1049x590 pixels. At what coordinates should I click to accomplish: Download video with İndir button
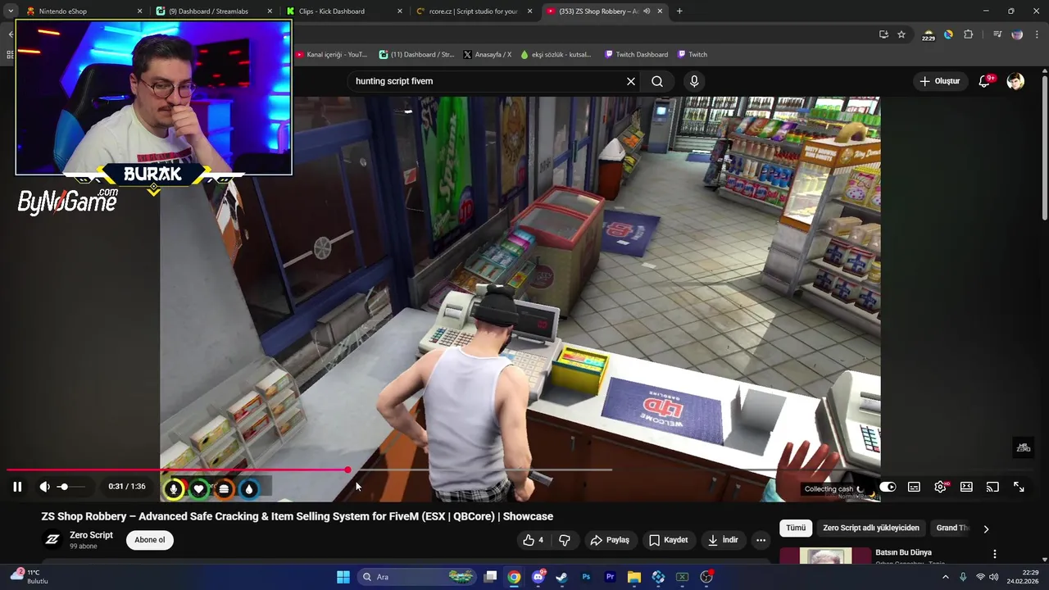click(723, 540)
